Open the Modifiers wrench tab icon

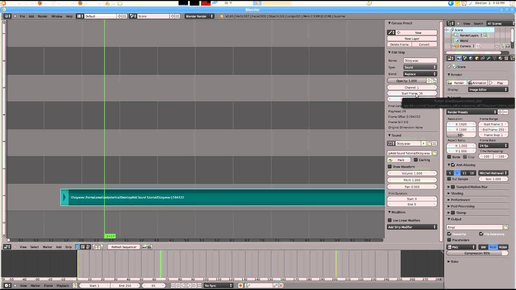489,58
